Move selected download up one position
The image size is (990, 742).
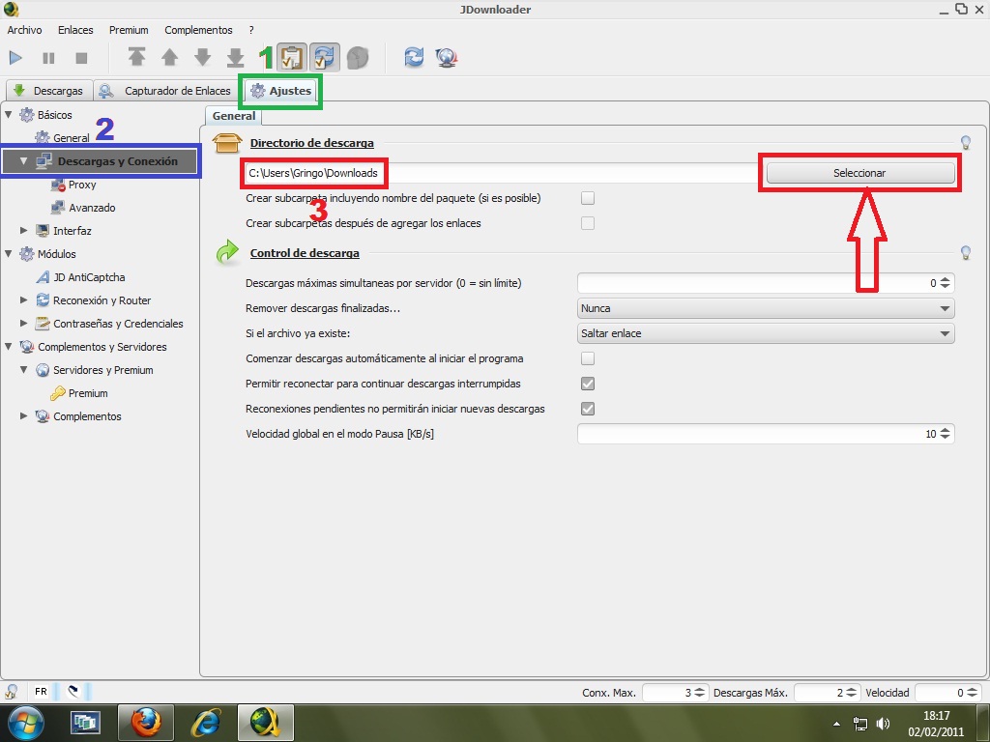click(170, 57)
